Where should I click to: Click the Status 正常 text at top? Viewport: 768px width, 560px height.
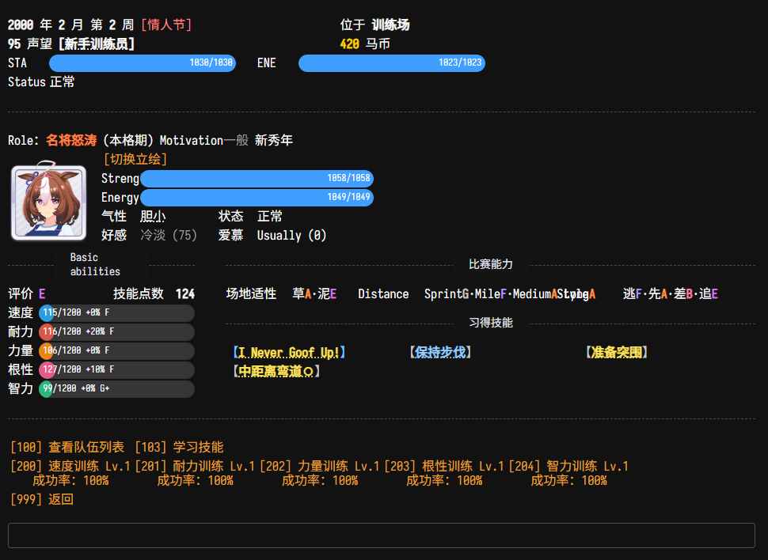41,81
